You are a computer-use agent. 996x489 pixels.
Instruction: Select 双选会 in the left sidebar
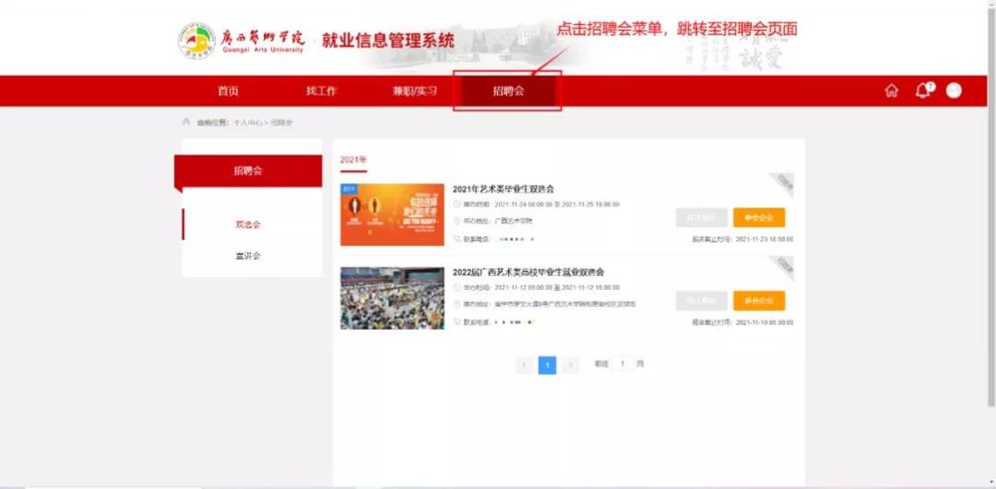[x=247, y=224]
